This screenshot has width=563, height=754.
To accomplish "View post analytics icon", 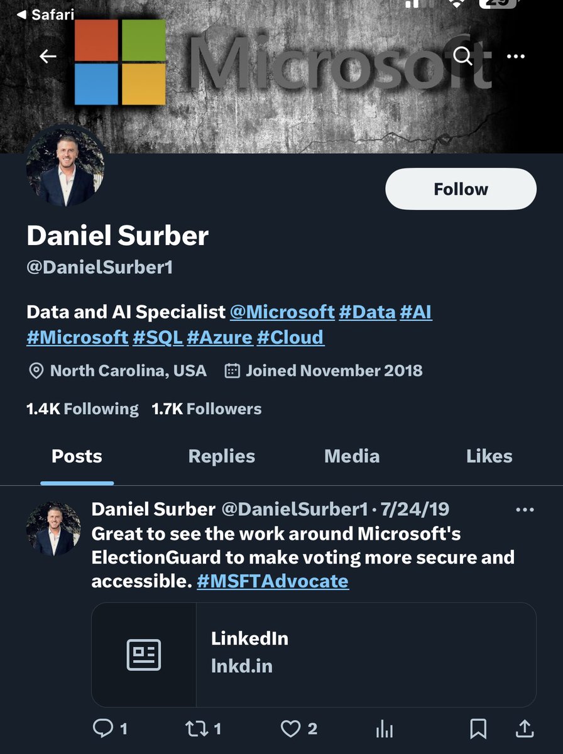I will click(x=384, y=729).
